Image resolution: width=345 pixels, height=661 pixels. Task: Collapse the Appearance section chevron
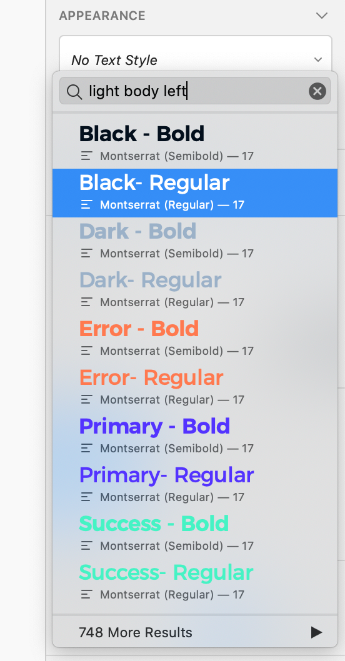322,16
